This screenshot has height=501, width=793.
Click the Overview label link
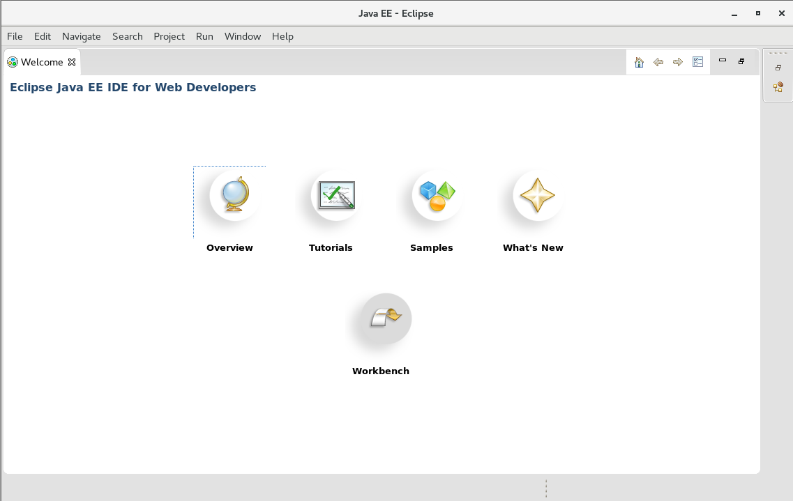pos(229,247)
